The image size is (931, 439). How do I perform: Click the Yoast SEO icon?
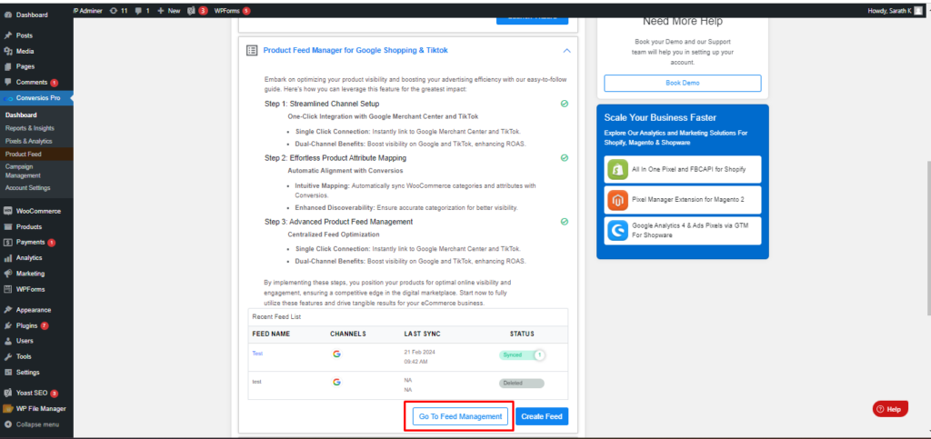pos(7,393)
